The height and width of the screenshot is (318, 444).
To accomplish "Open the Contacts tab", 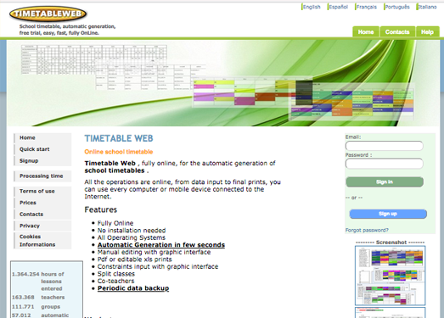I will coord(397,32).
